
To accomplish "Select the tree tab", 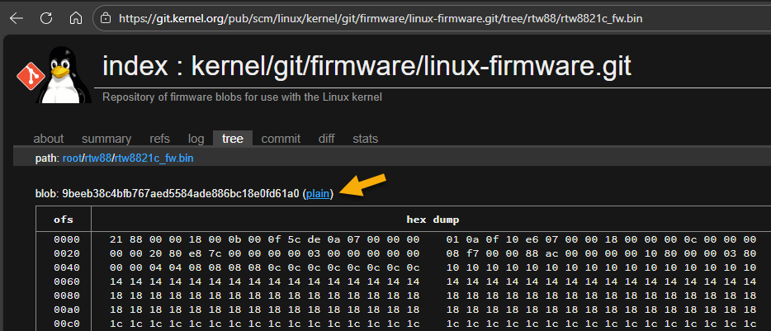I will tap(233, 139).
